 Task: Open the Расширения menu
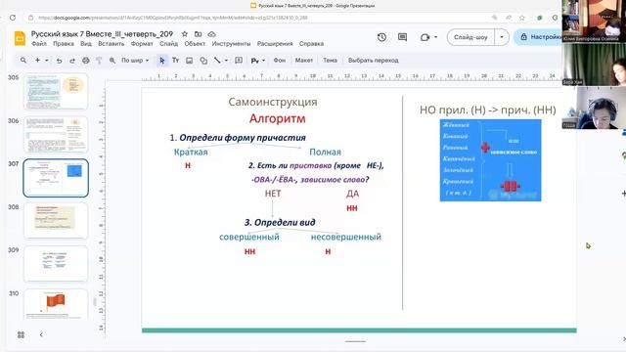click(x=275, y=44)
